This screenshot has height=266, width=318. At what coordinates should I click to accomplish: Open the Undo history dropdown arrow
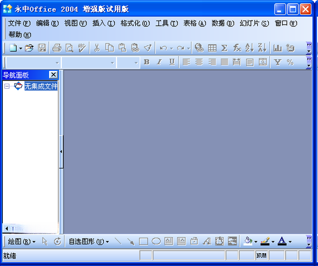[172, 49]
